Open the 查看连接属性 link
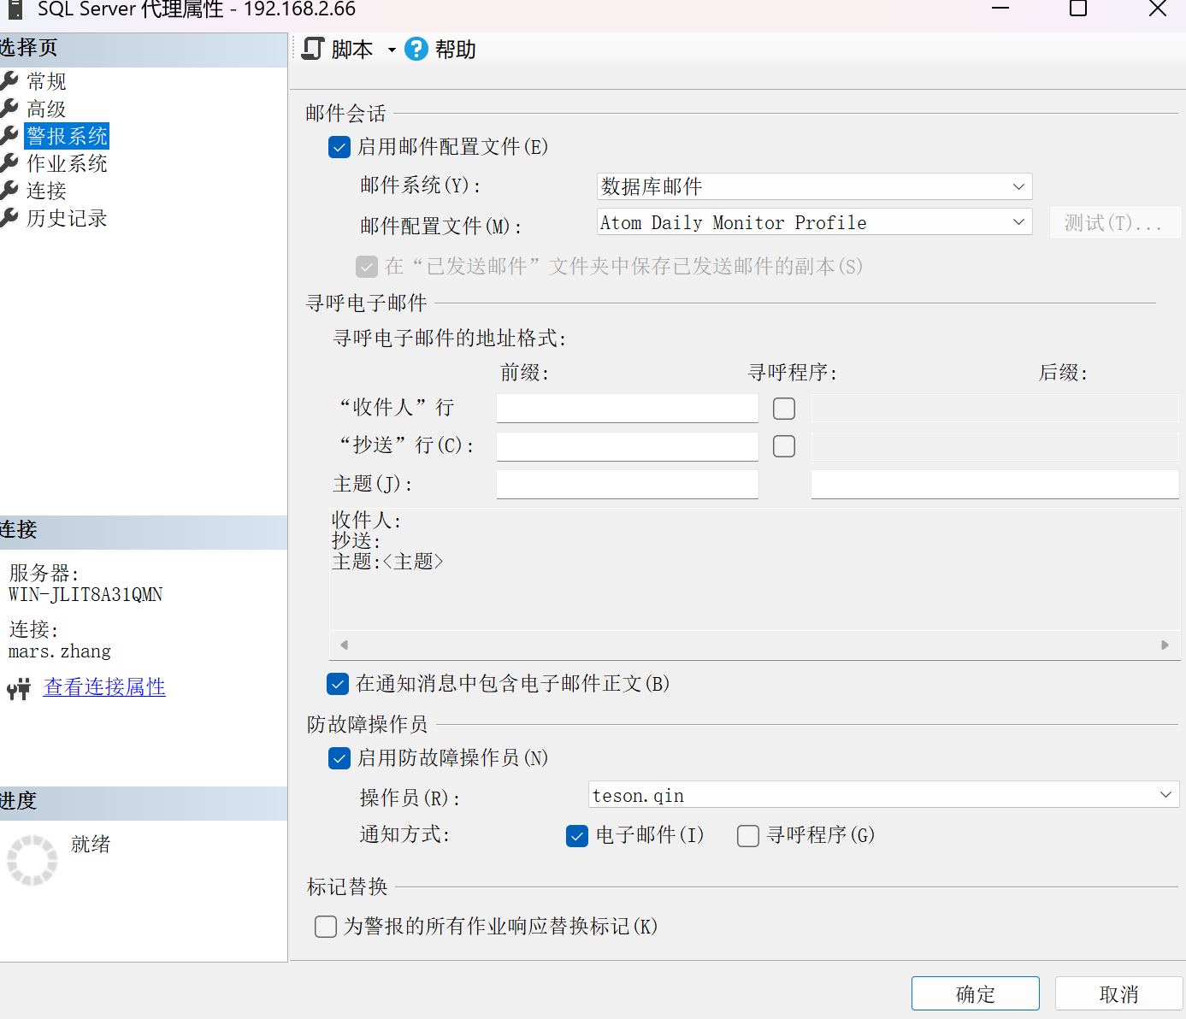This screenshot has width=1186, height=1019. [104, 687]
